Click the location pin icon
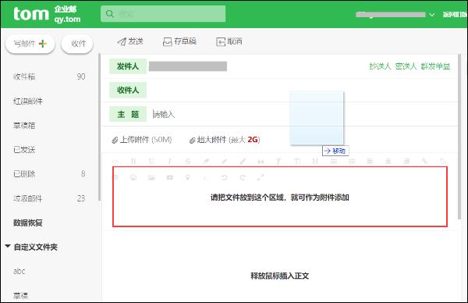The image size is (468, 303). 187,177
